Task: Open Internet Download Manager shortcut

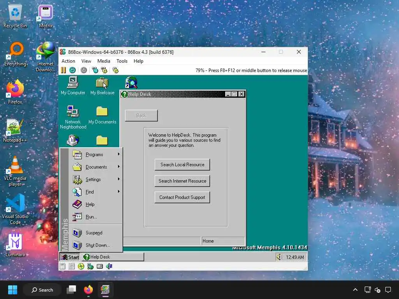Action: tap(45, 57)
